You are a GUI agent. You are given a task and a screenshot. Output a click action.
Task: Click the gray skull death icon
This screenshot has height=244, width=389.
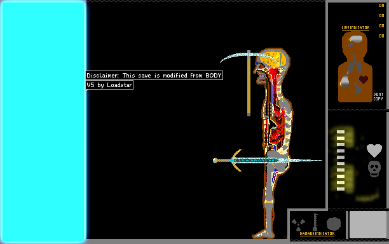pyautogui.click(x=374, y=169)
